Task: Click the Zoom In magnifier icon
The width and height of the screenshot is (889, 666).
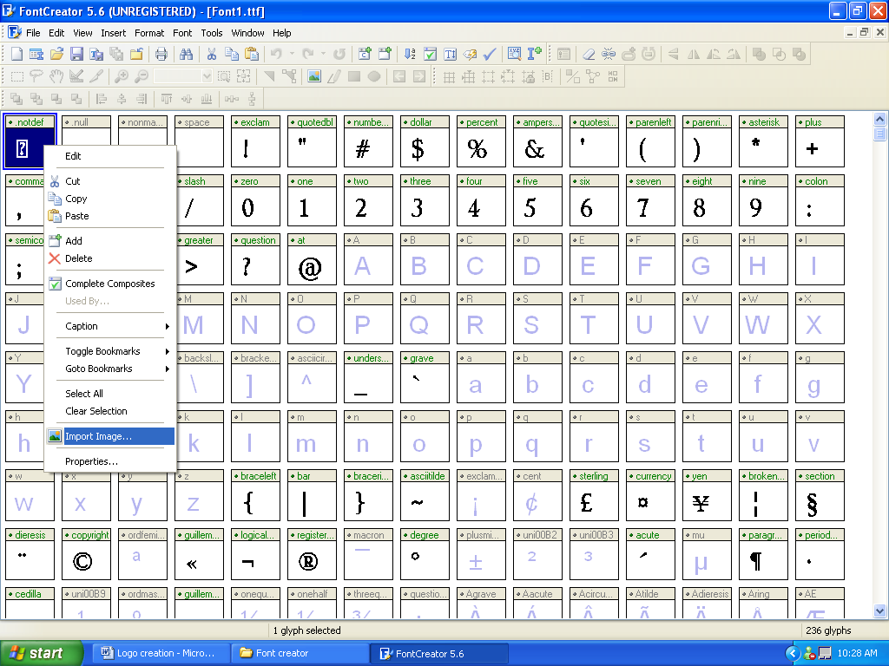Action: point(122,76)
